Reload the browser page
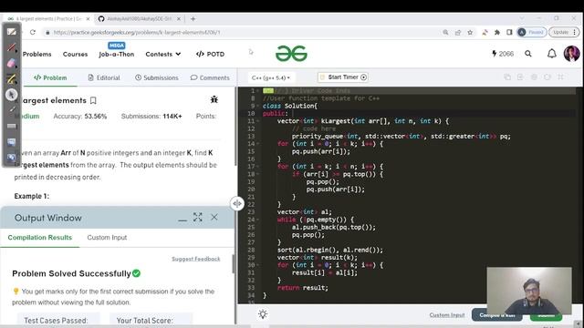The height and width of the screenshot is (328, 584). point(33,33)
